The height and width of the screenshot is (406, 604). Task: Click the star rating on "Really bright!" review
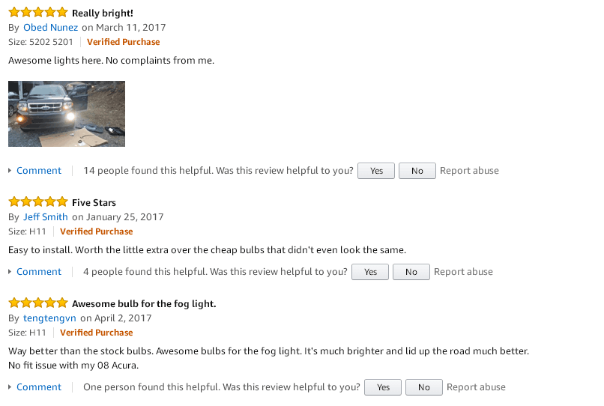click(37, 13)
